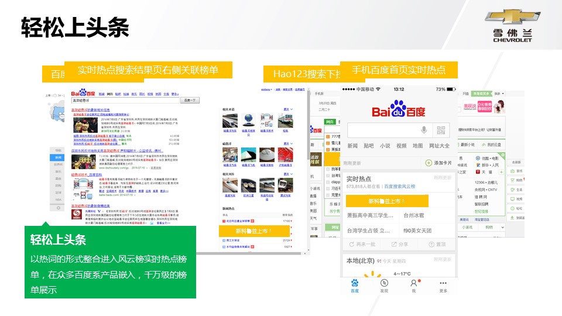Image resolution: width=562 pixels, height=316 pixels.
Task: Tap the 再来一批 refresh icon
Action: coord(352,245)
